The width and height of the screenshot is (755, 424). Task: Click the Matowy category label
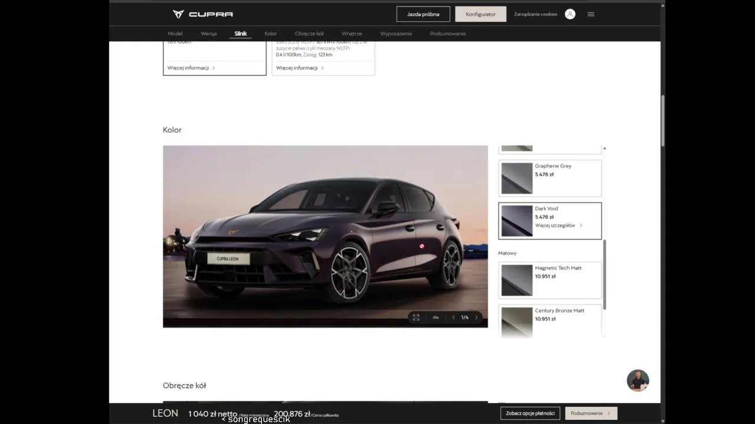[507, 253]
